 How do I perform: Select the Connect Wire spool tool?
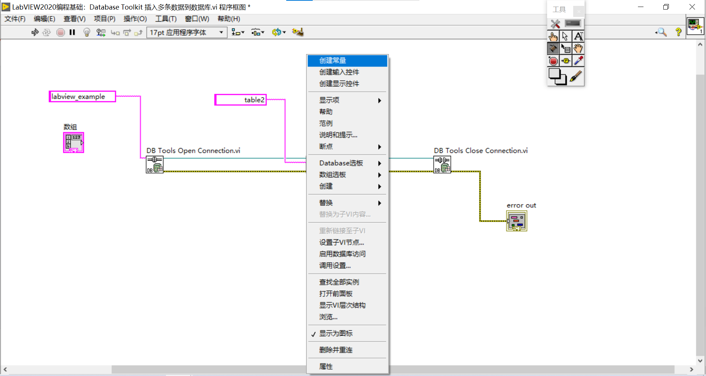(x=553, y=48)
